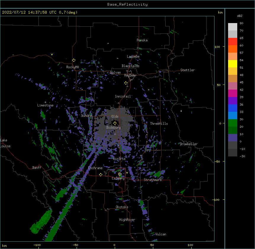The width and height of the screenshot is (255, 249).
Task: Click the yellow marker at Calgary
Action: (x=120, y=174)
